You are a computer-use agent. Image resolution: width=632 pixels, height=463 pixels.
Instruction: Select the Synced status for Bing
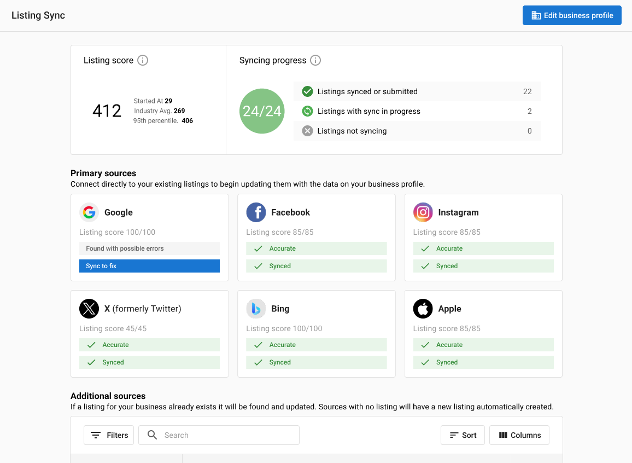click(316, 362)
